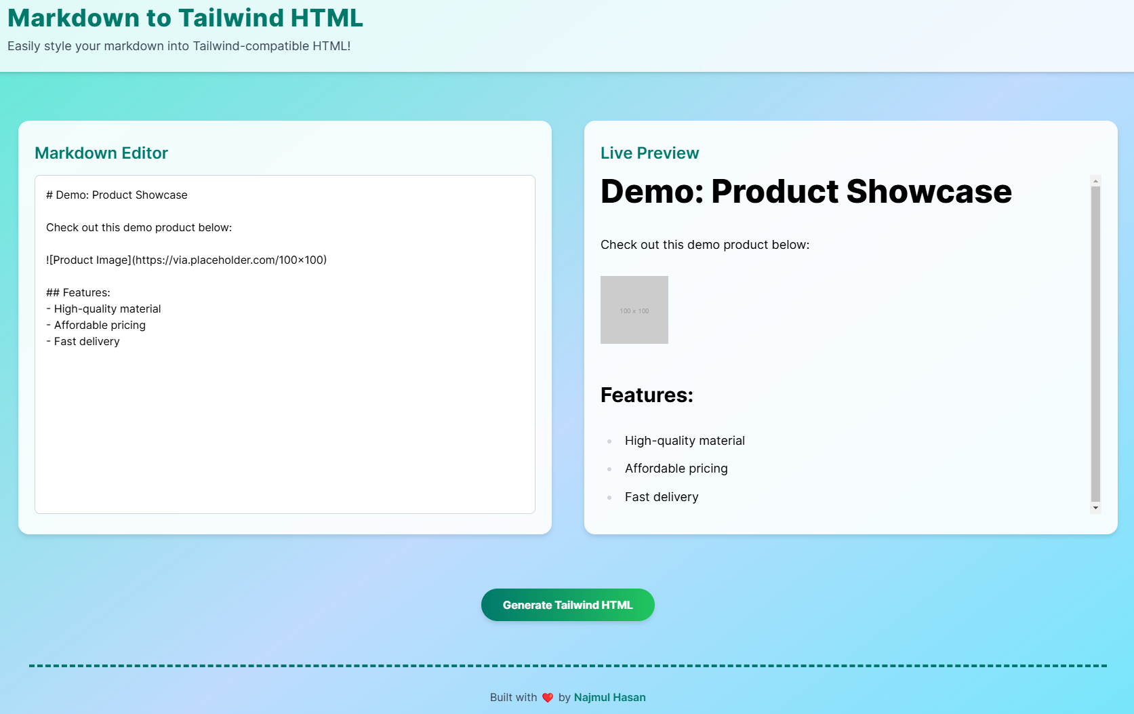Screen dimensions: 1134x714
Task: Click the 'Features:' heading in the preview
Action: (x=647, y=395)
